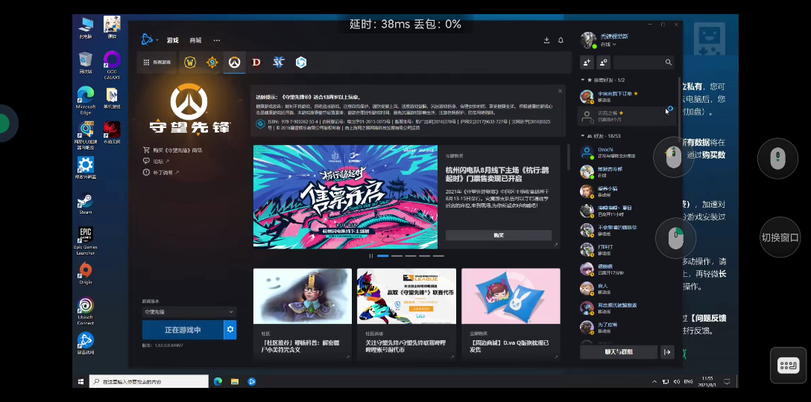The image size is (811, 402).
Task: Expand the online status dropdown (在线)
Action: point(608,45)
